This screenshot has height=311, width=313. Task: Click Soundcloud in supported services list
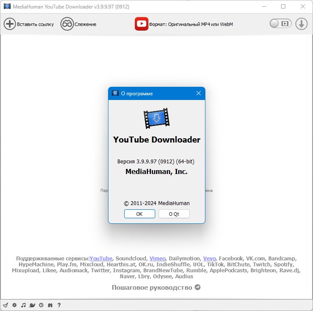131,259
